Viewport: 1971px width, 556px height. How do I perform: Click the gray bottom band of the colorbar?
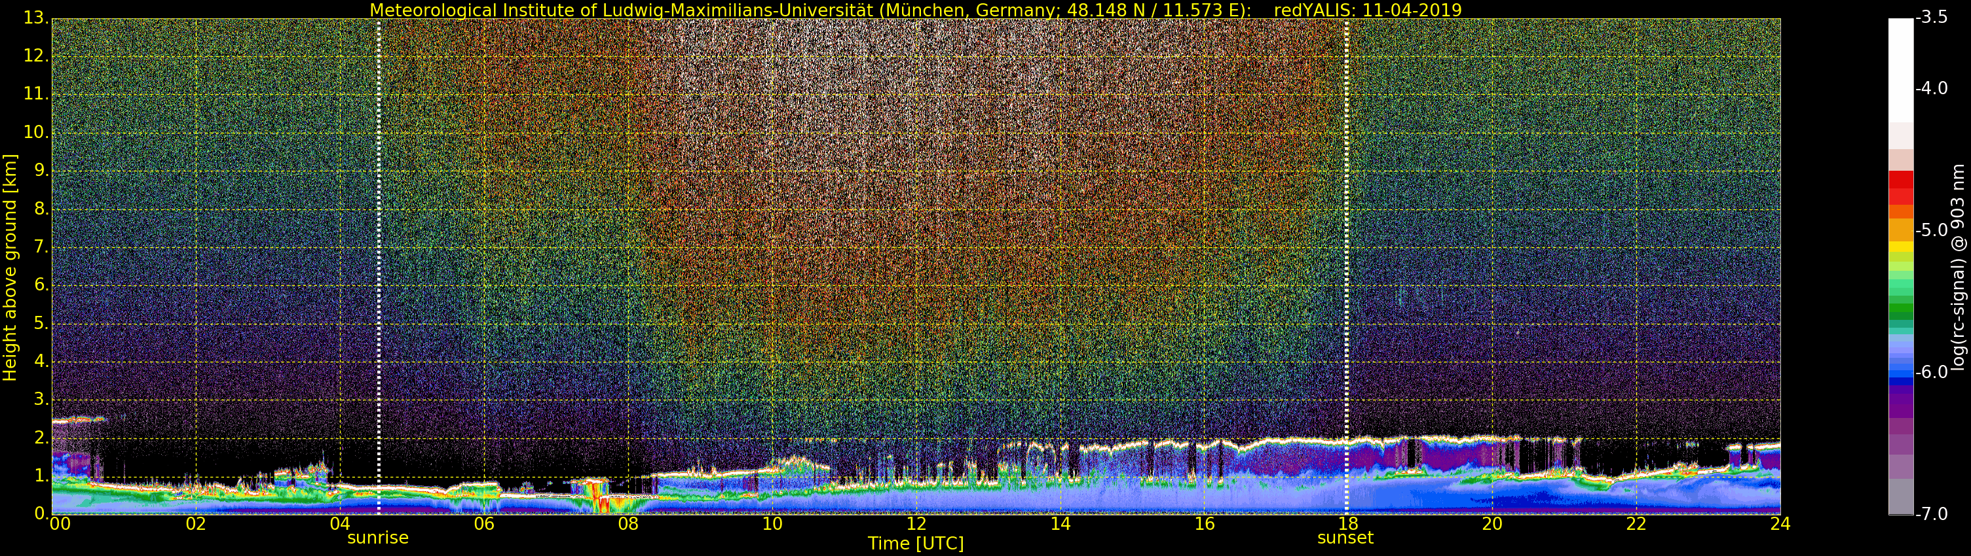coord(1901,496)
